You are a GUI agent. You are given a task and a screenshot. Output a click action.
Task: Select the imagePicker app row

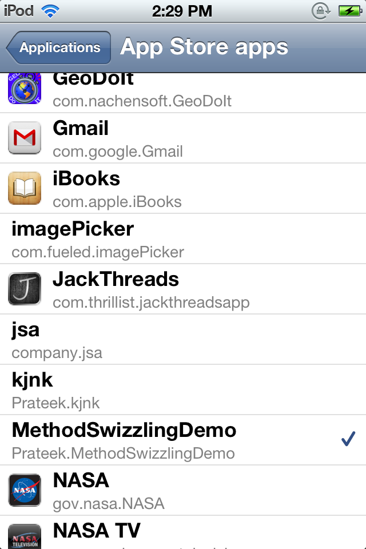click(x=183, y=239)
